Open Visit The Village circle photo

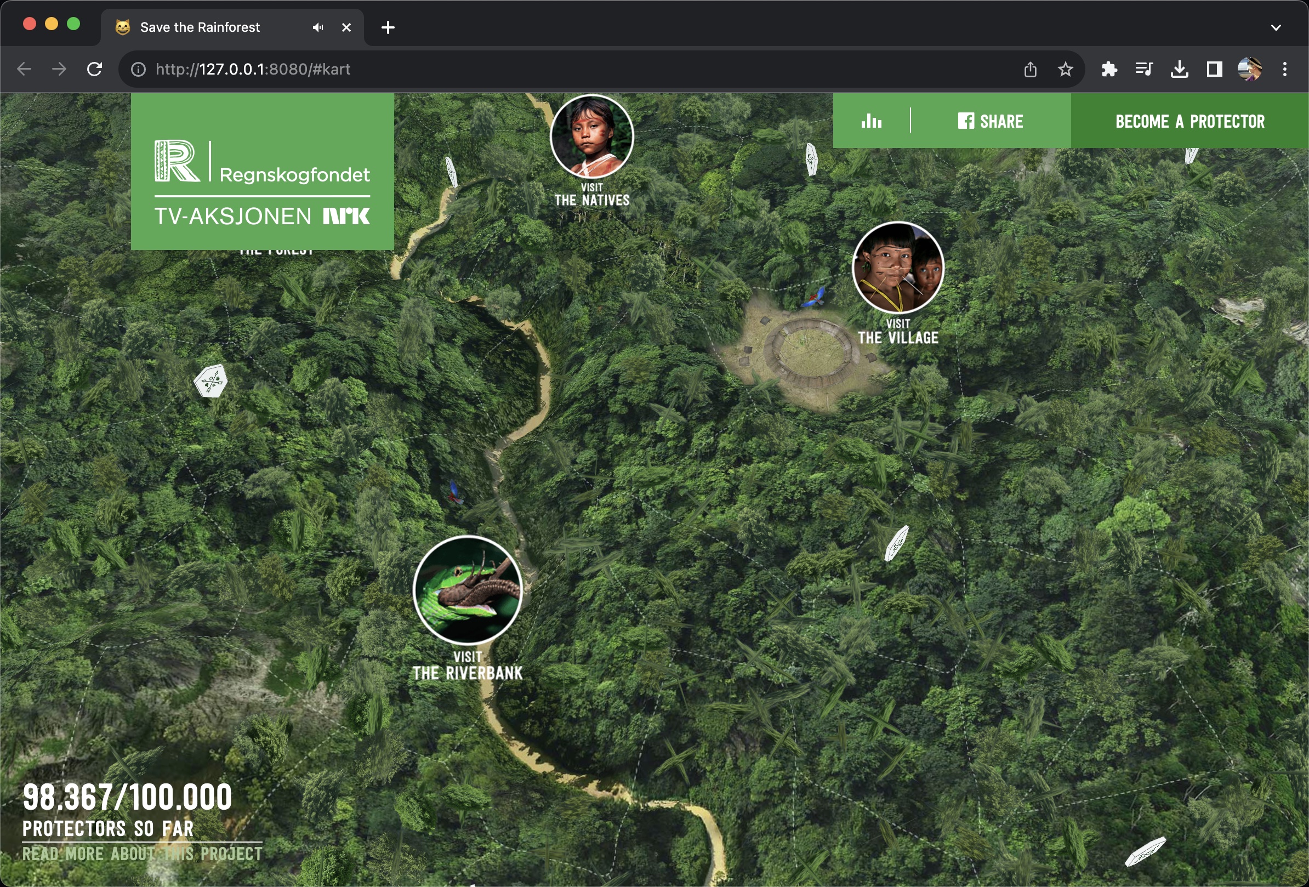(898, 268)
